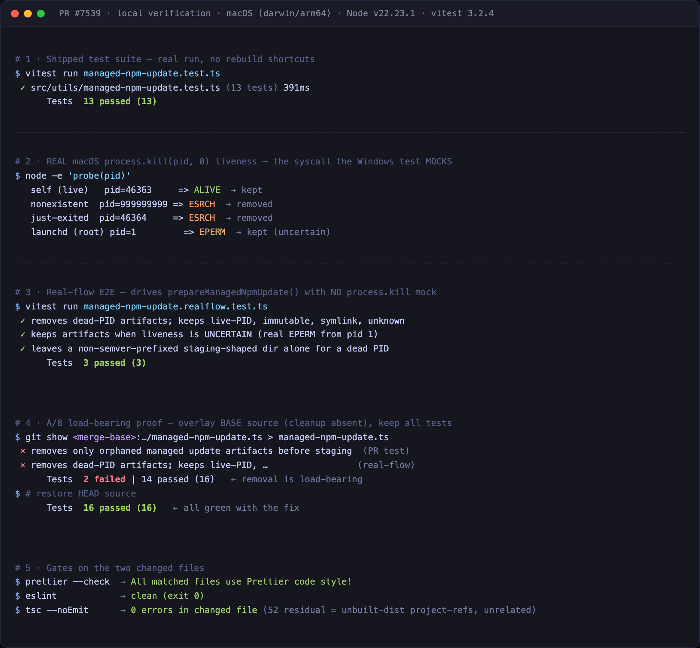Click the '(52 residual = unbuilt-dist project-refs, unrelated)' note
This screenshot has width=700, height=648.
click(400, 610)
